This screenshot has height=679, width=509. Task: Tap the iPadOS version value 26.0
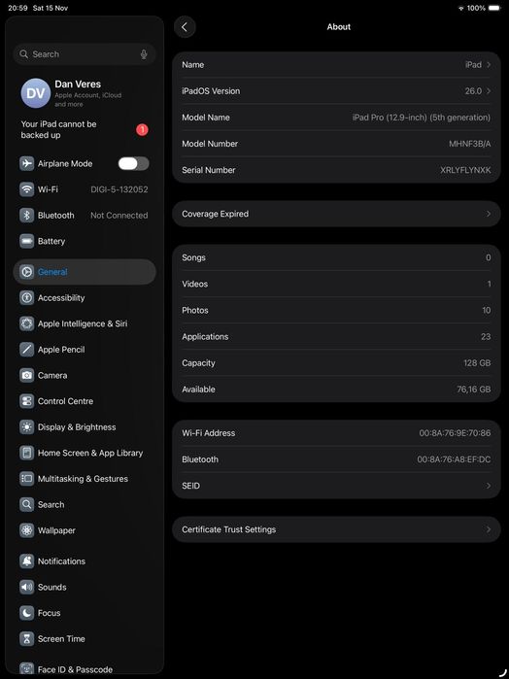473,91
